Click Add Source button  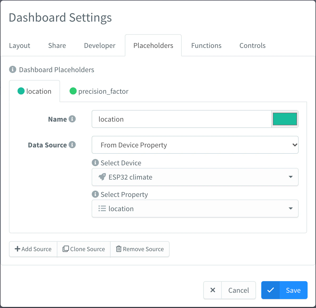tap(33, 249)
